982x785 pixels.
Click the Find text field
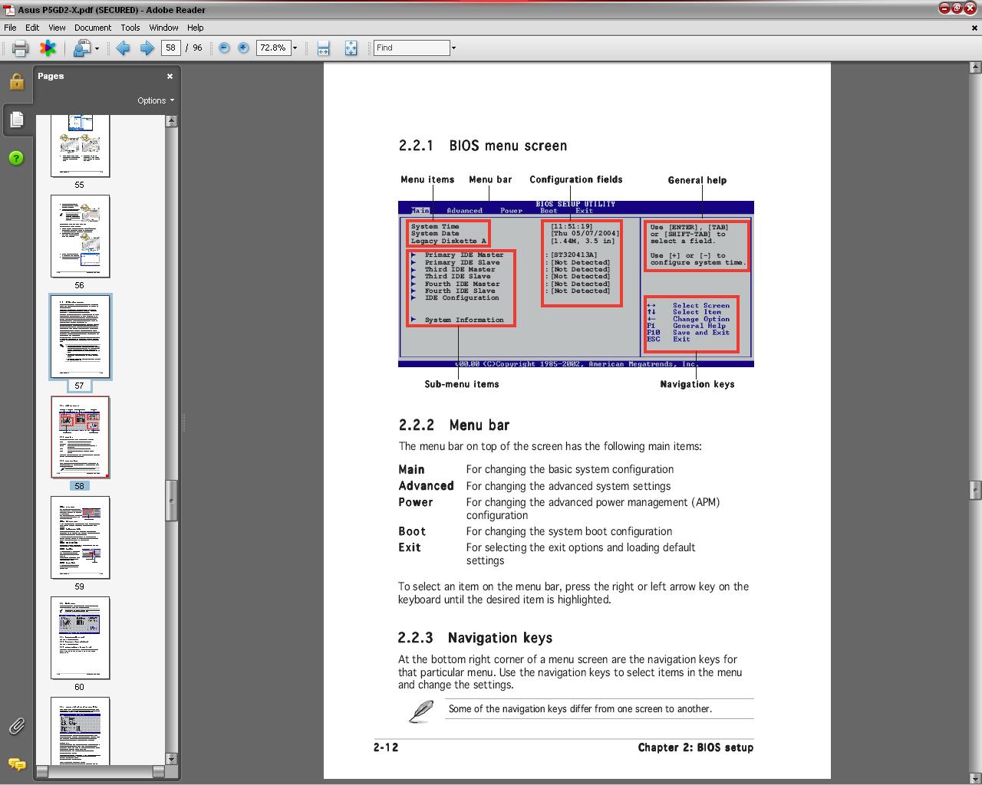point(411,48)
